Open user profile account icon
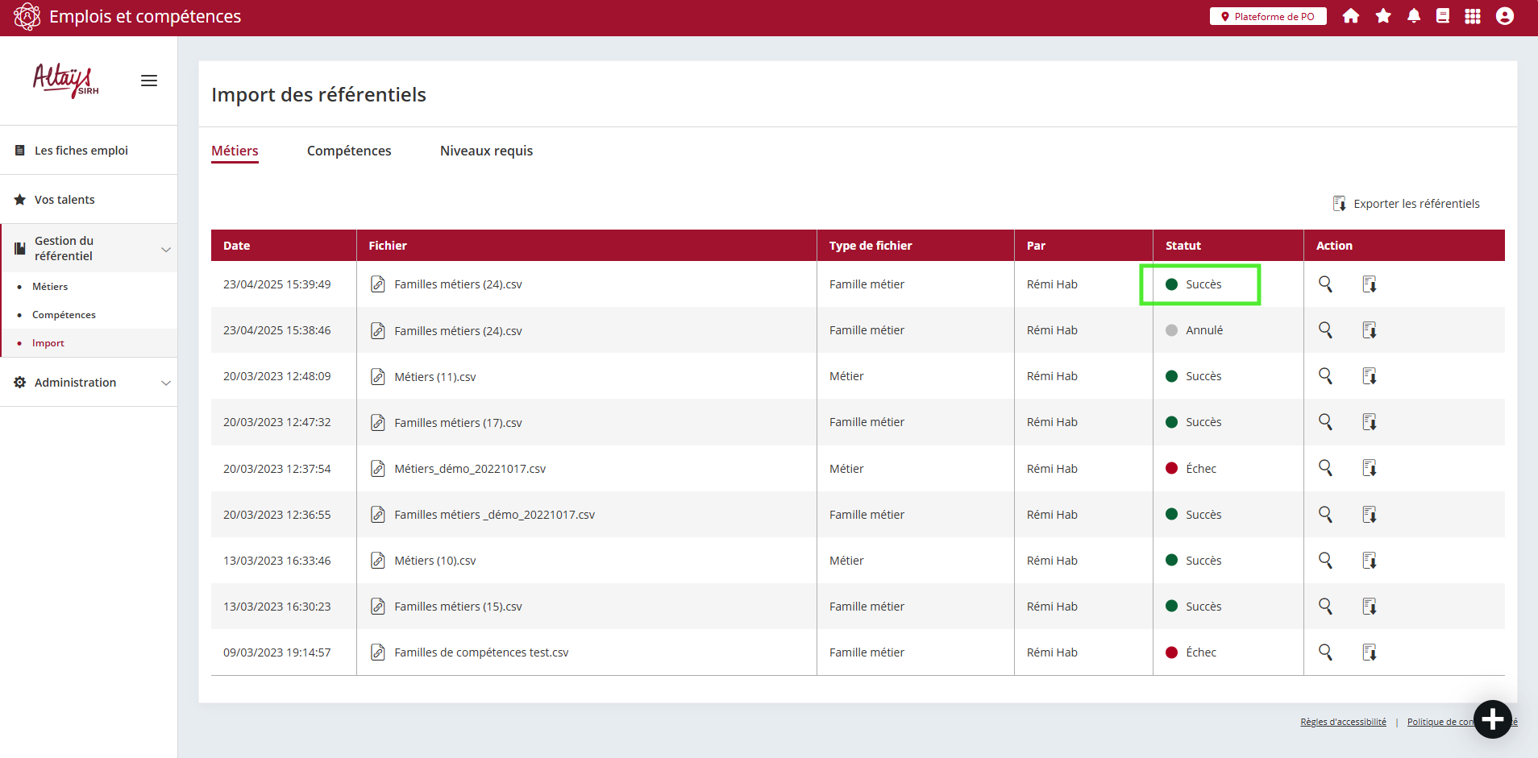The height and width of the screenshot is (758, 1538). (x=1504, y=16)
